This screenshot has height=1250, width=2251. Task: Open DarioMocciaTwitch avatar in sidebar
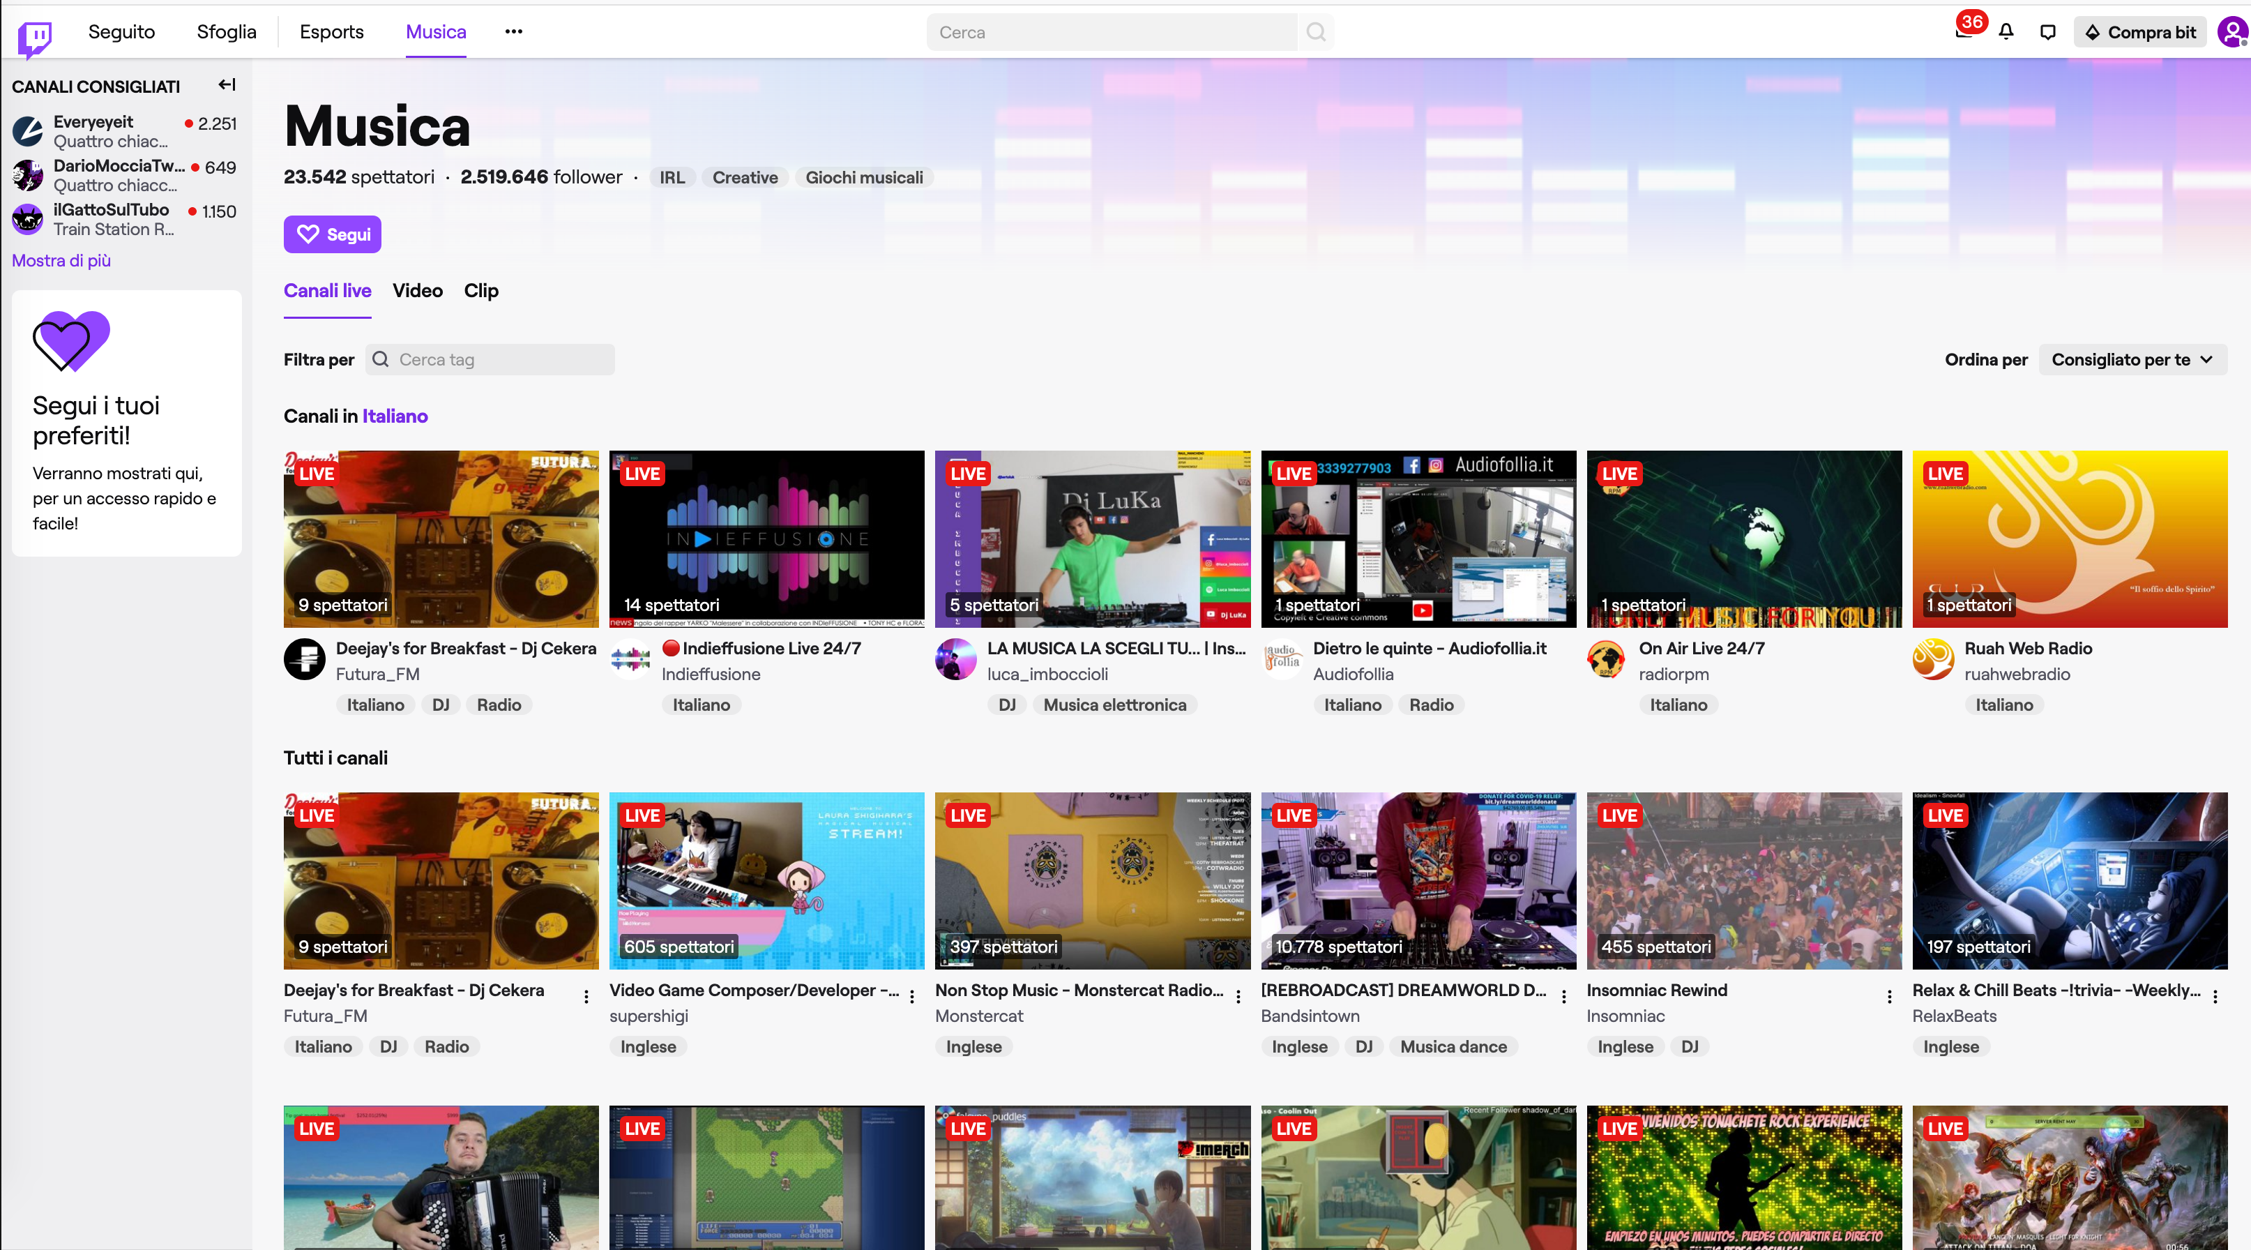click(x=28, y=175)
